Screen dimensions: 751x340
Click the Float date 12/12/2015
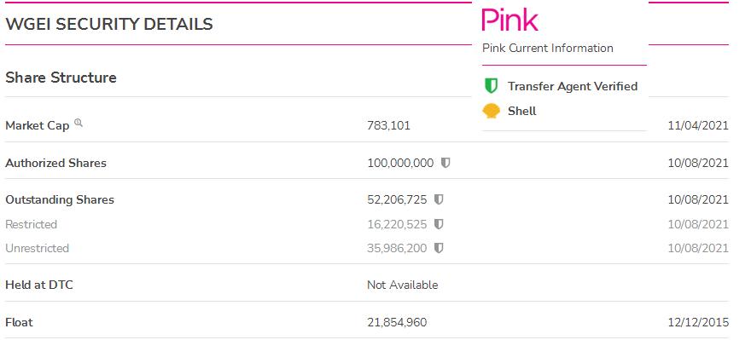(698, 322)
